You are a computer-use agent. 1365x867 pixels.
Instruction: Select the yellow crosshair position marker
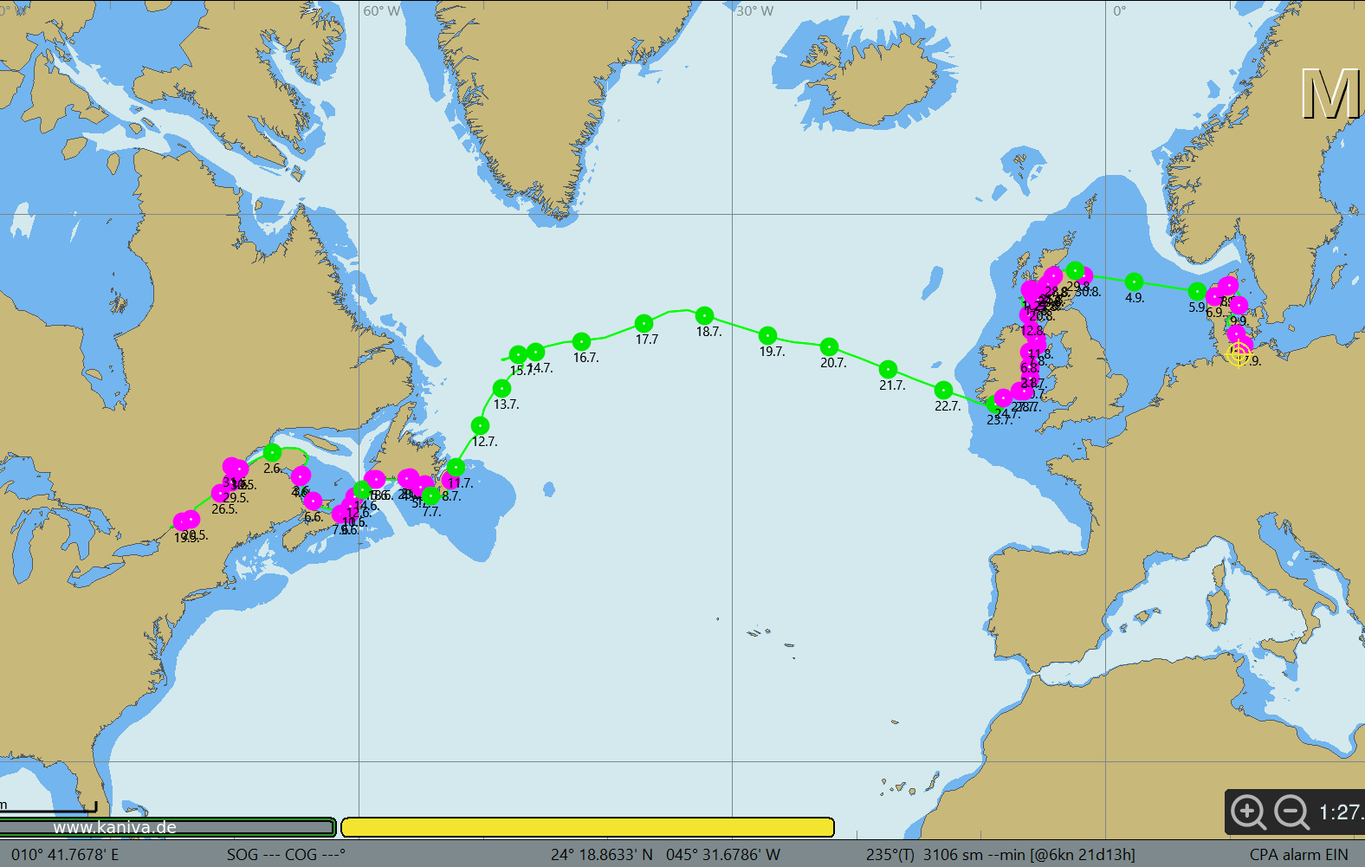[1239, 353]
